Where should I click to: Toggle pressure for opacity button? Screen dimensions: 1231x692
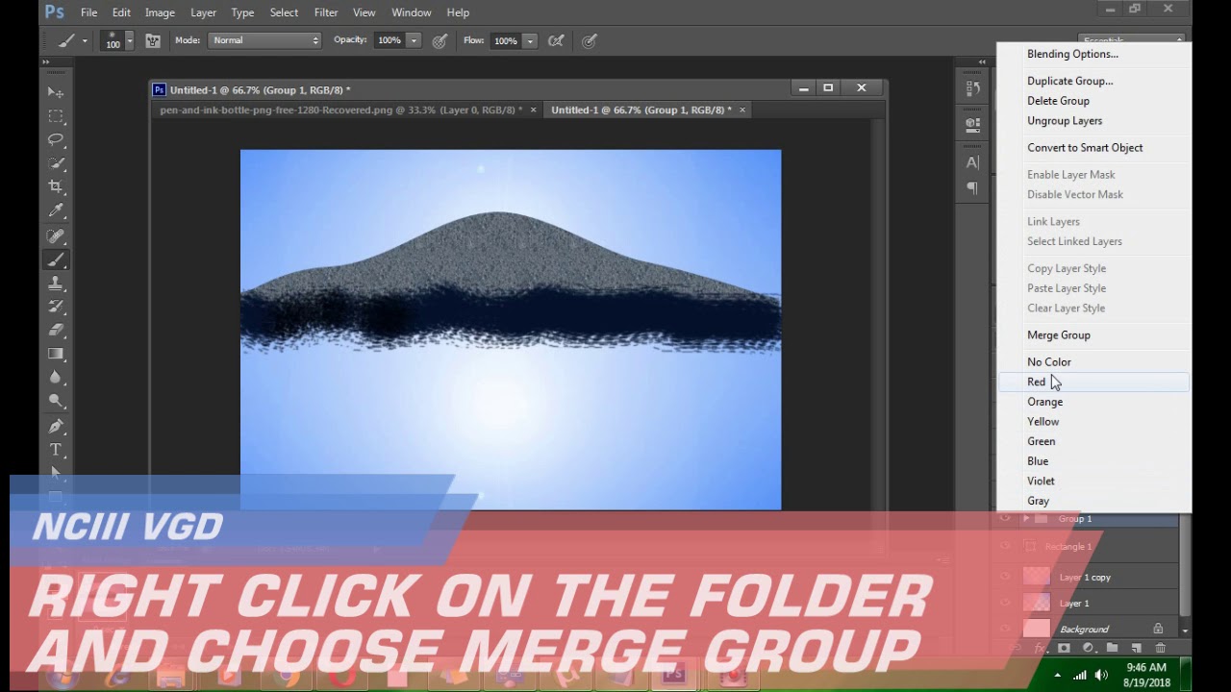(440, 40)
